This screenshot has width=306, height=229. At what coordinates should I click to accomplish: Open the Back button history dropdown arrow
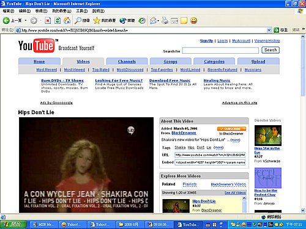point(26,20)
